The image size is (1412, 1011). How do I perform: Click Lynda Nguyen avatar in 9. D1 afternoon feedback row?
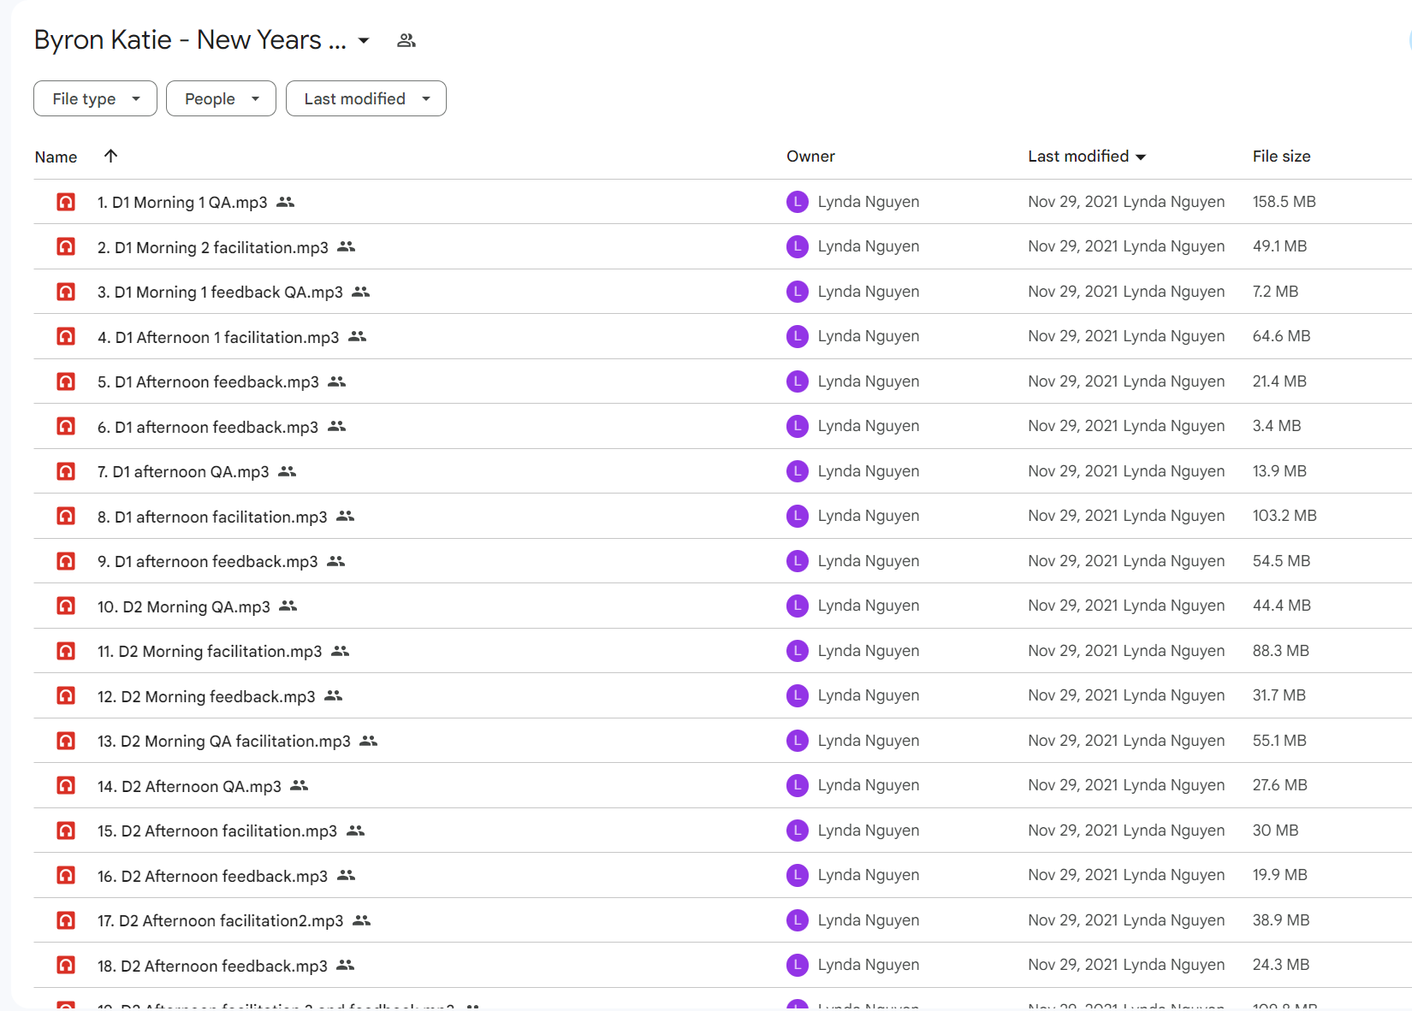798,561
